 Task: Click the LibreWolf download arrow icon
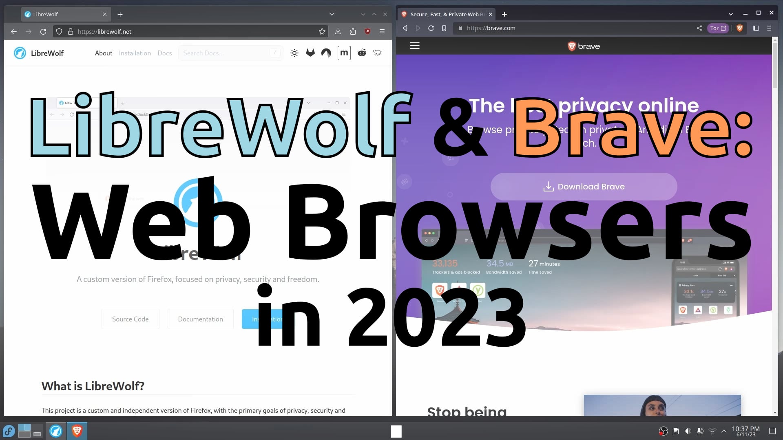[338, 31]
